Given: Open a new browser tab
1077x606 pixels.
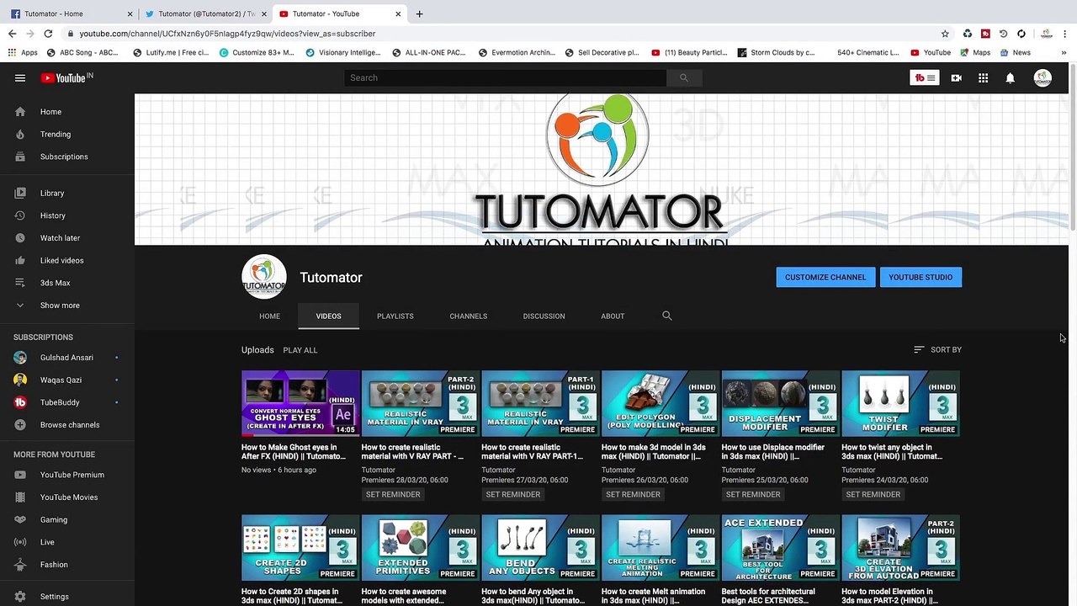Looking at the screenshot, I should point(419,13).
